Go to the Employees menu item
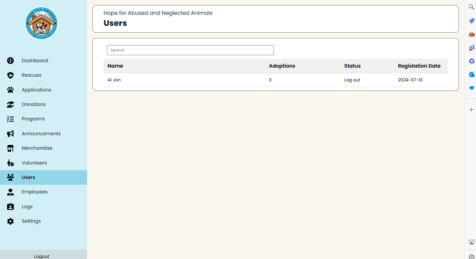This screenshot has width=476, height=259. click(35, 192)
